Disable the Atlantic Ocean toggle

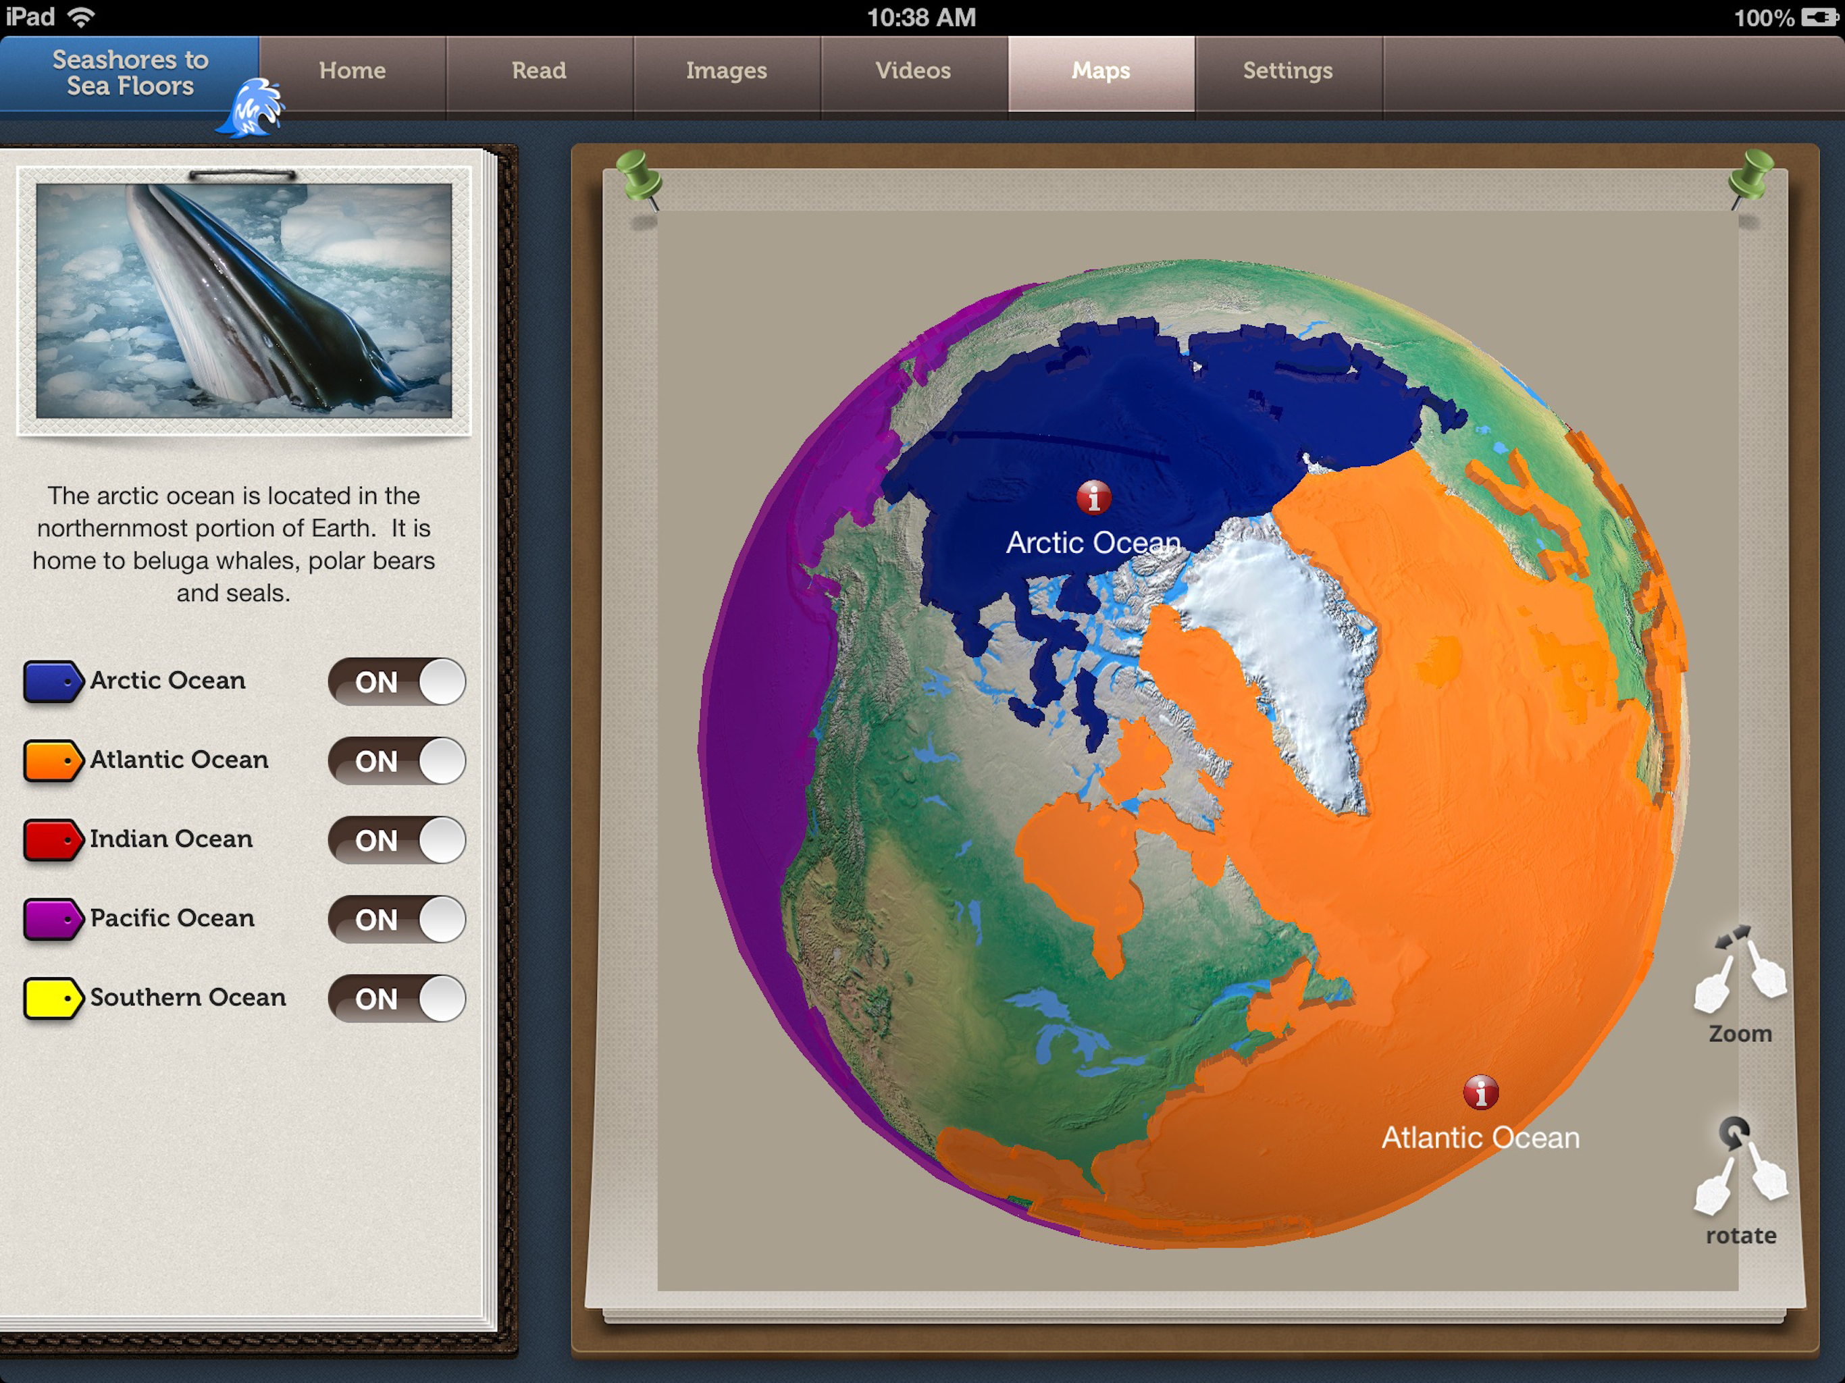coord(396,761)
